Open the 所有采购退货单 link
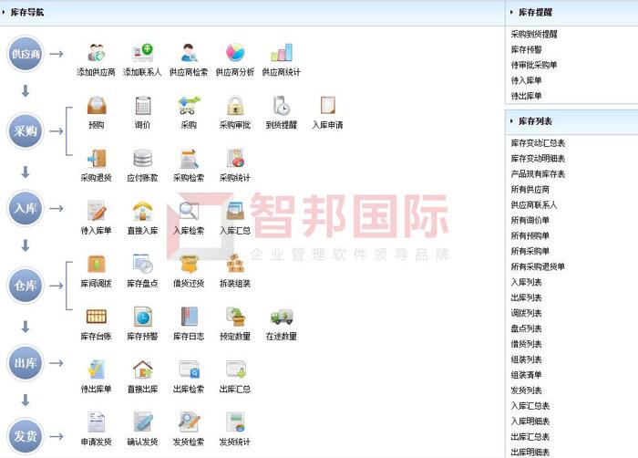Viewport: 638px width, 458px height. click(538, 267)
